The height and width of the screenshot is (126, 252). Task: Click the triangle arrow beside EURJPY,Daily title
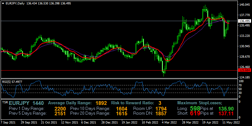(3, 3)
